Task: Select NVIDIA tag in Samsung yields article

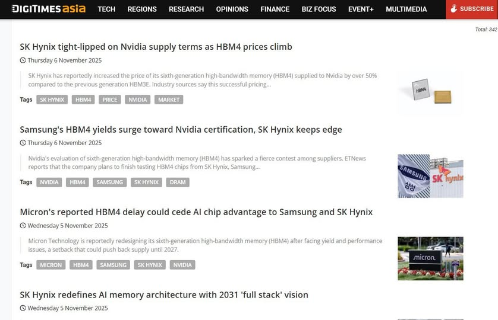Action: point(49,182)
